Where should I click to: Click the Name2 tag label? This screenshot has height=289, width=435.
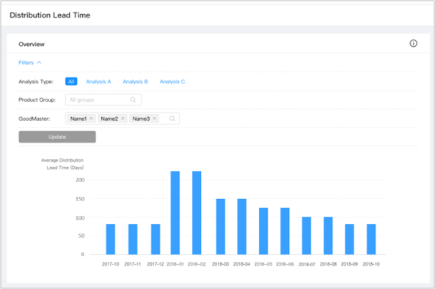coord(109,119)
